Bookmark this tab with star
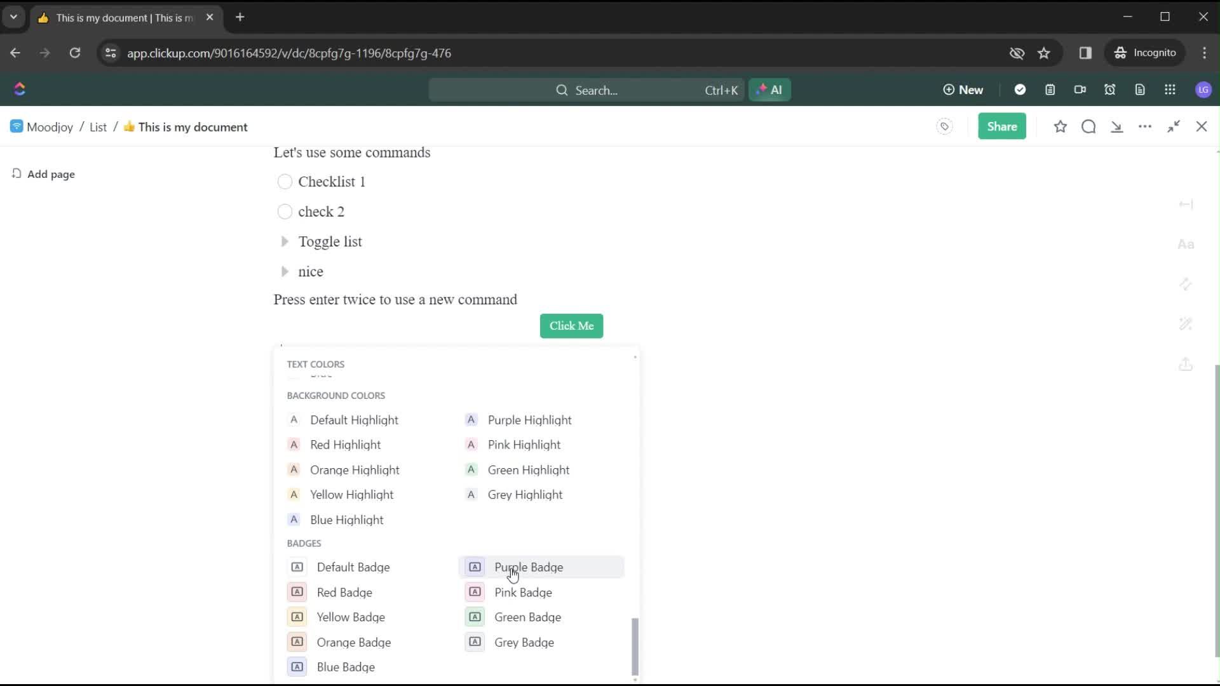 tap(1044, 53)
